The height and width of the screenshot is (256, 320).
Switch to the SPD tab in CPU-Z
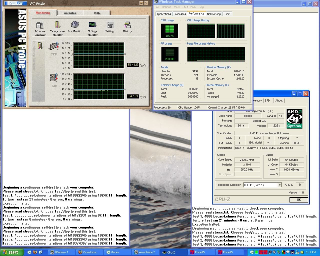tap(267, 100)
